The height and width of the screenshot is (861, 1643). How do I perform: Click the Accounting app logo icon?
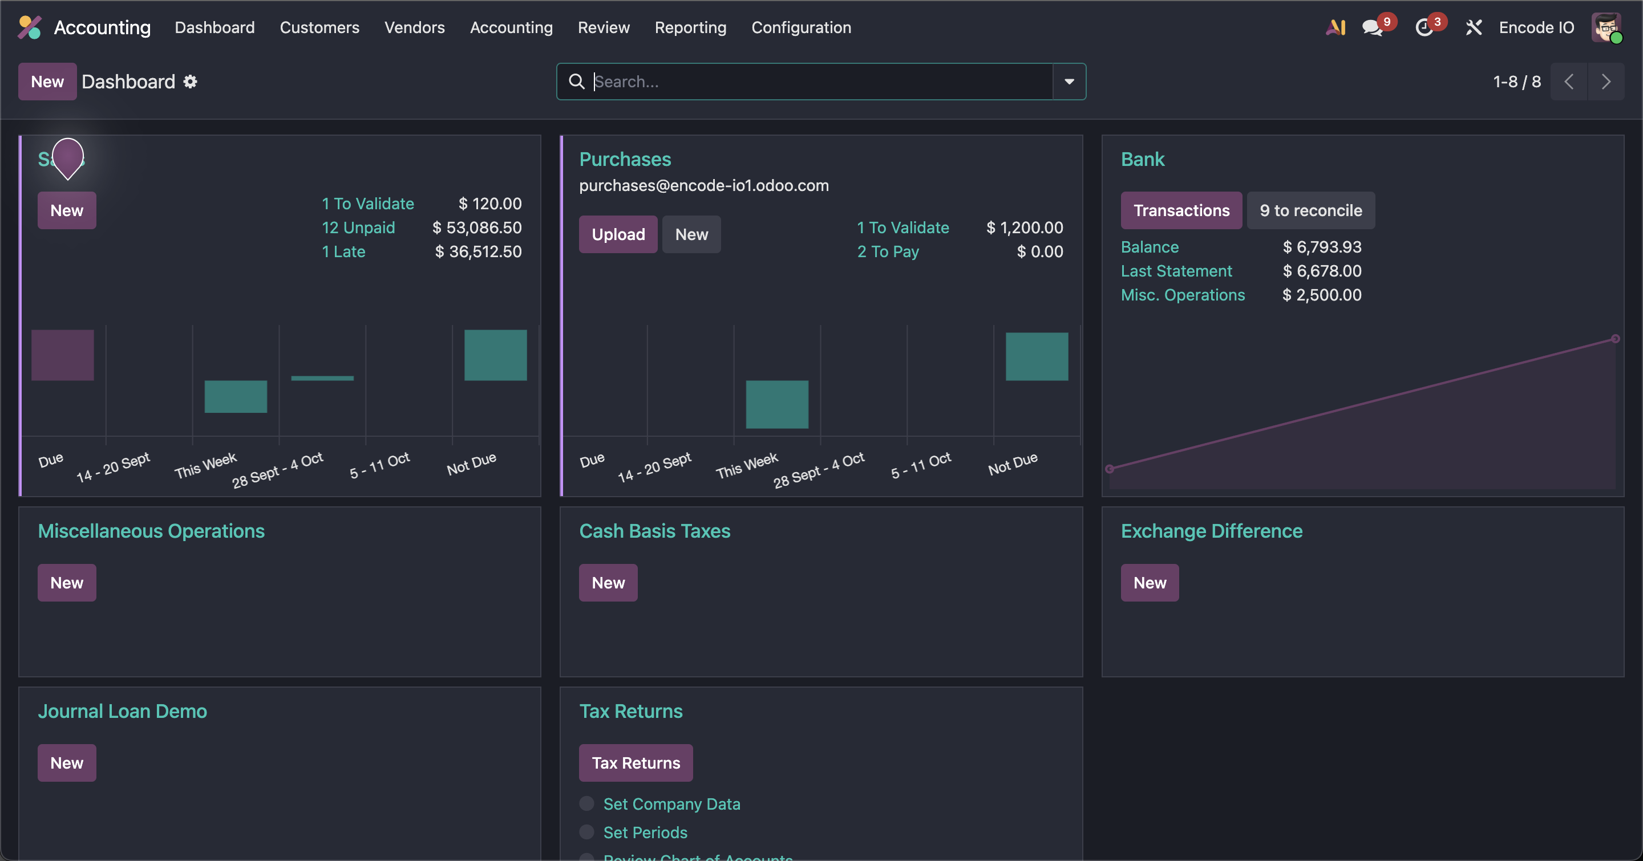tap(29, 27)
